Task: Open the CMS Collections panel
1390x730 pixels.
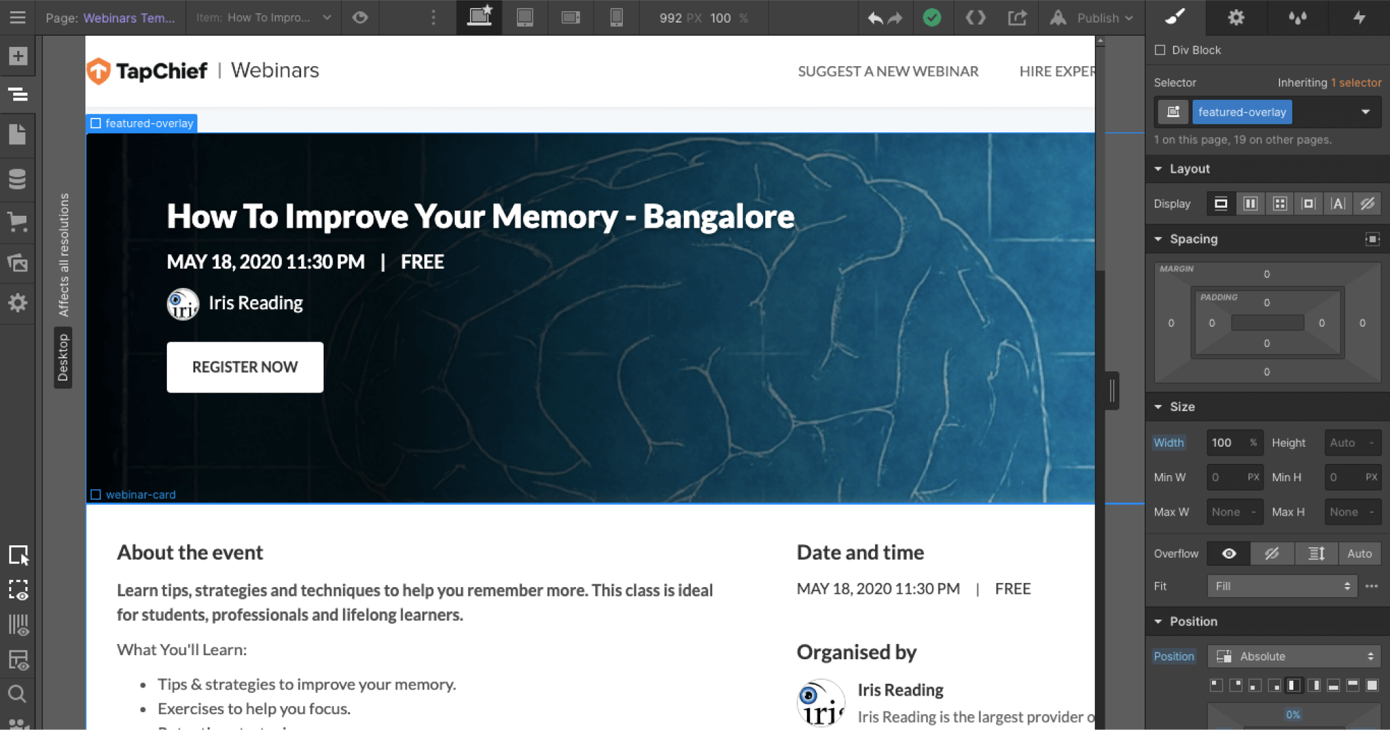Action: [x=18, y=179]
